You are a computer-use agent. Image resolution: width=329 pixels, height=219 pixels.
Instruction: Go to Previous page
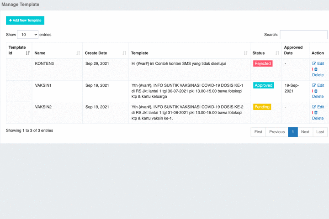pyautogui.click(x=277, y=132)
